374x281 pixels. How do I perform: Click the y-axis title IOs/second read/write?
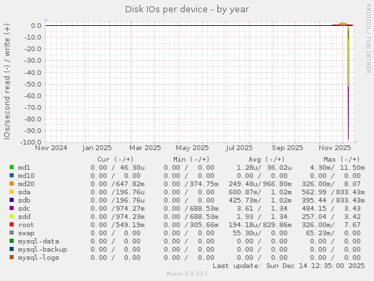7,81
